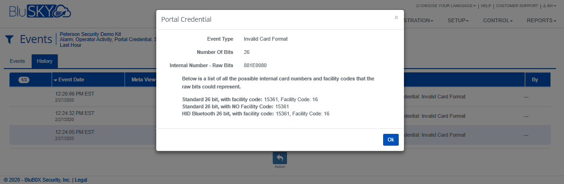The image size is (564, 184).
Task: Click the Help link
Action: 486,6
